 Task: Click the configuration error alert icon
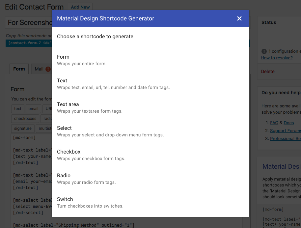tap(264, 51)
